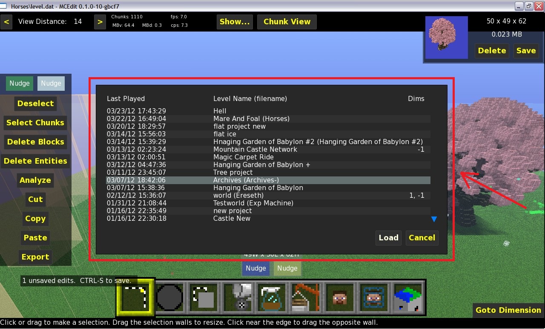Select the Move Spawn Point caged head tool
Viewport: 545px width, 329px height.
374,297
